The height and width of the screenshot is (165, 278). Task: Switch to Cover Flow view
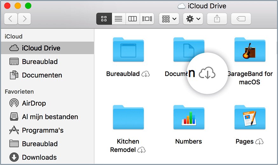pos(147,19)
